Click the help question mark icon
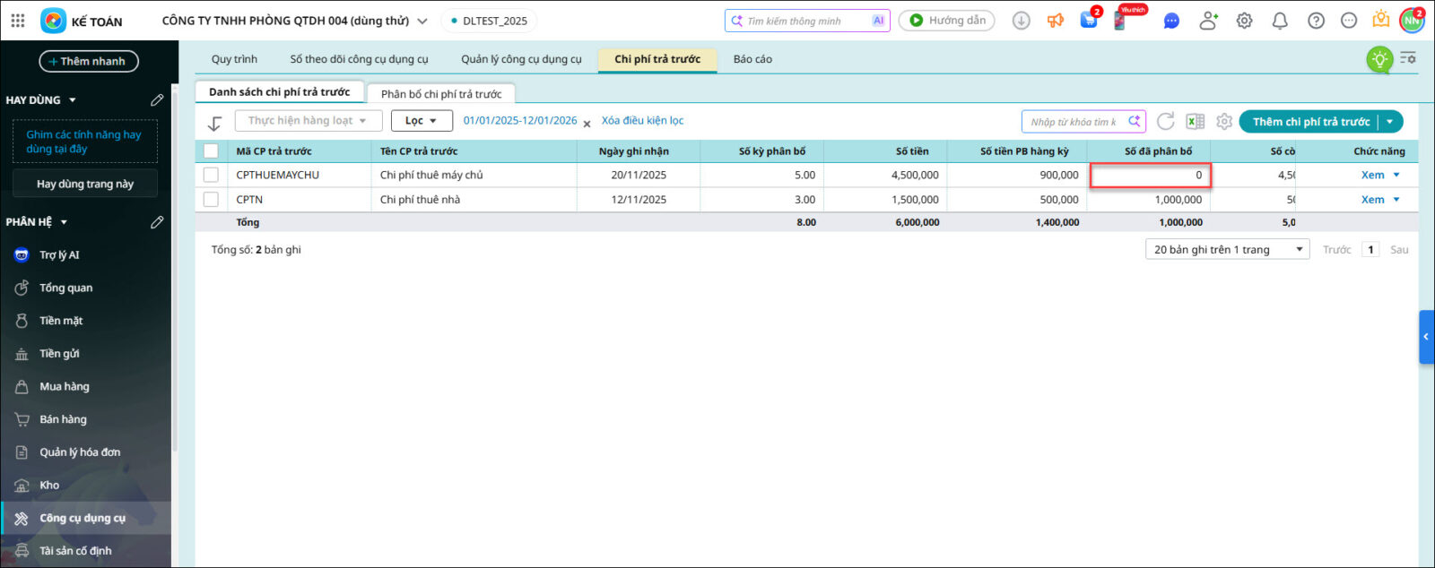 click(1316, 21)
